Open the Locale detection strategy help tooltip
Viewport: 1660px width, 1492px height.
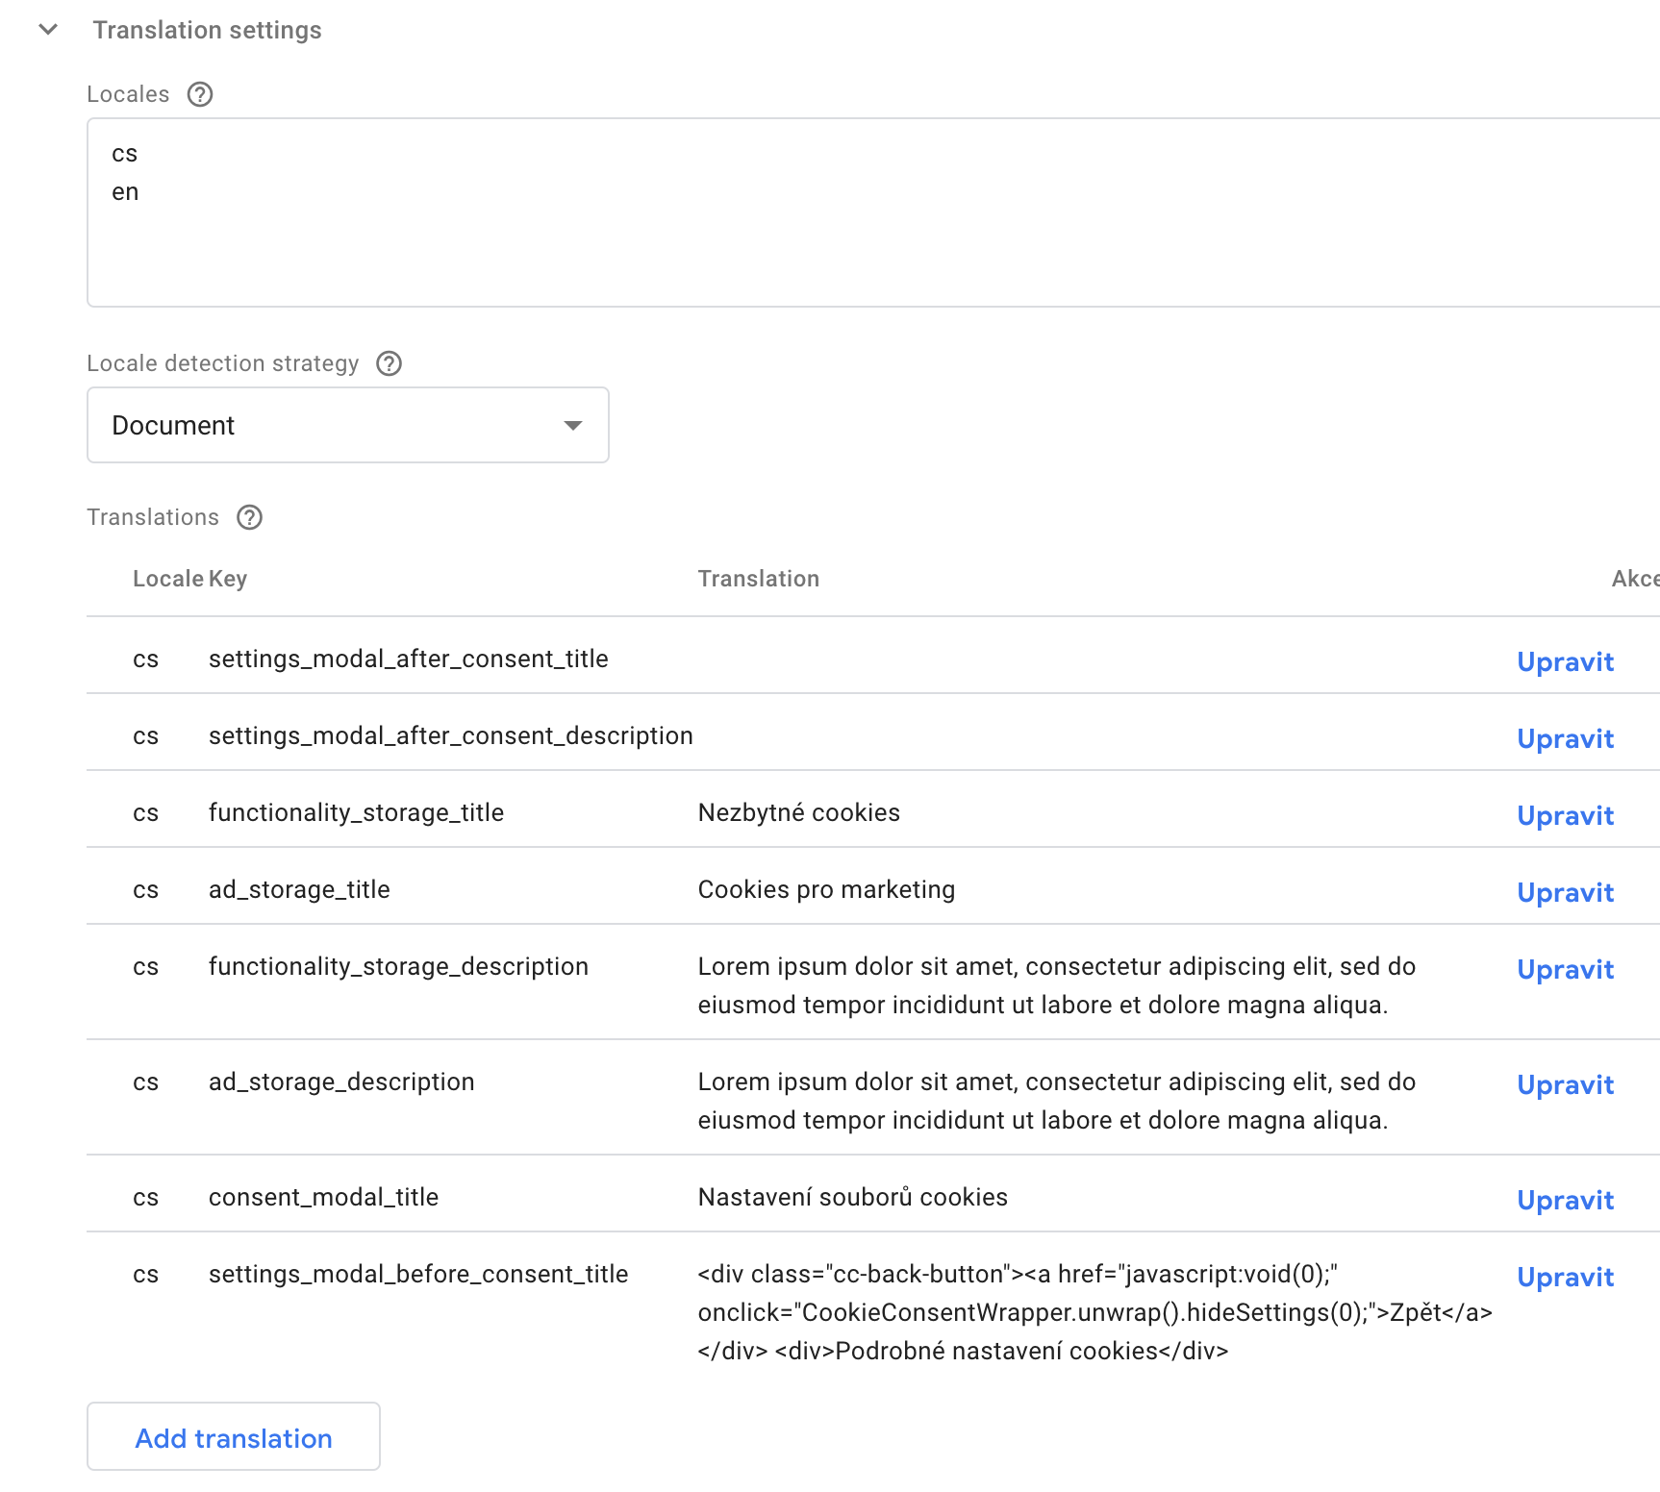[389, 363]
